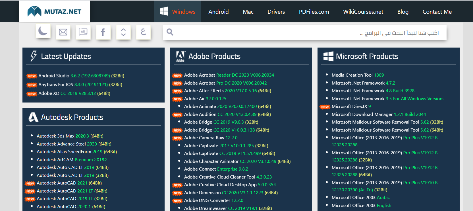This screenshot has width=473, height=211.
Task: Open Media Creation Tool 1809 link
Action: 358,75
